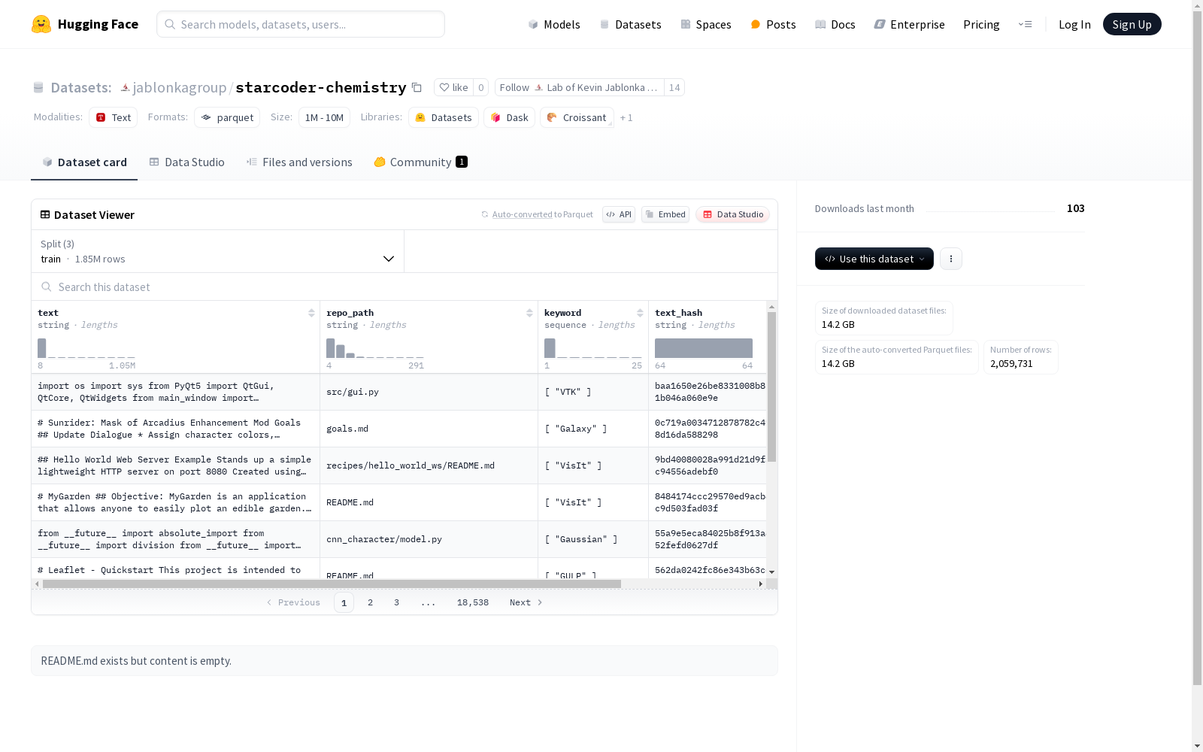This screenshot has height=752, width=1203.
Task: Open the navigation overflow menu icon
Action: 1025,24
